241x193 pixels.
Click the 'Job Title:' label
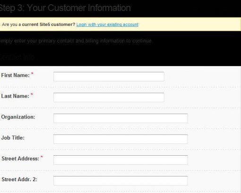pyautogui.click(x=13, y=138)
